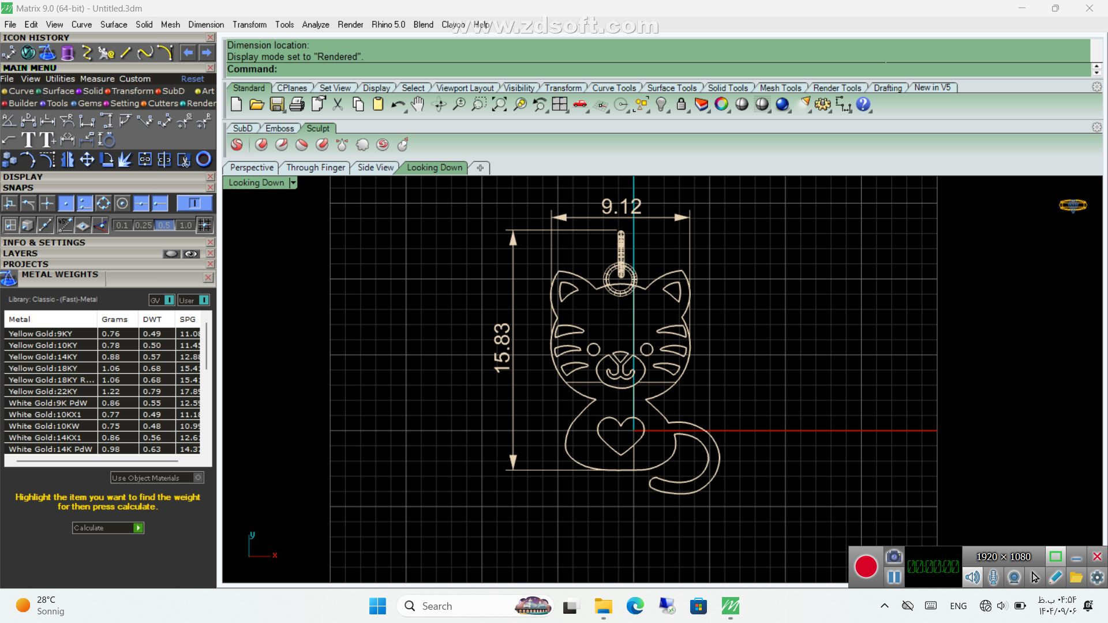Open the four-viewport layout icon

point(559,104)
